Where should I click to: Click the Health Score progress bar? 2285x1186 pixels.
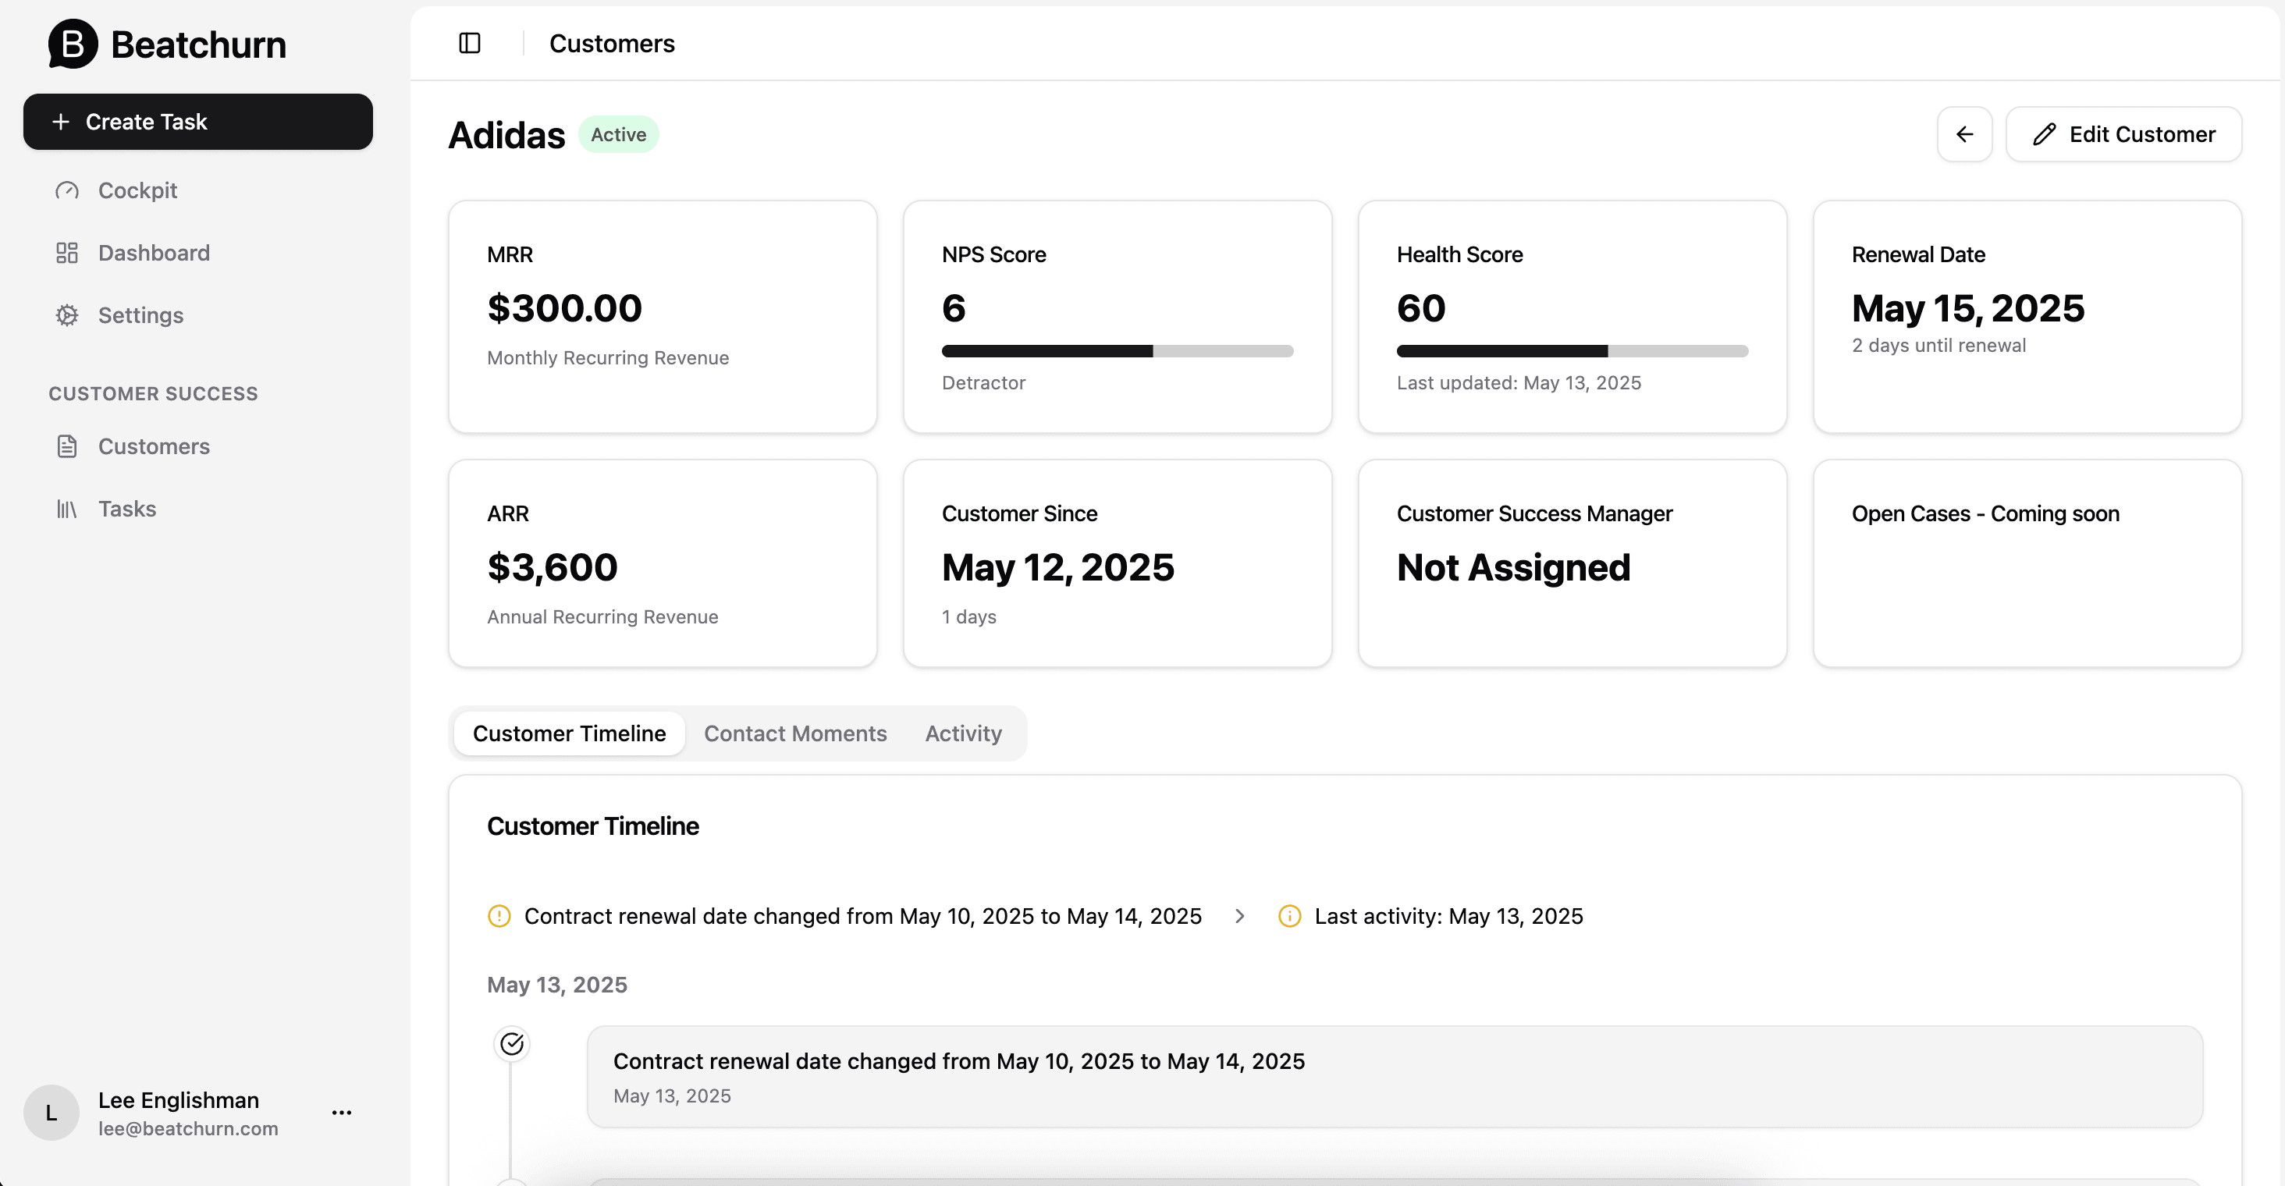(1572, 351)
